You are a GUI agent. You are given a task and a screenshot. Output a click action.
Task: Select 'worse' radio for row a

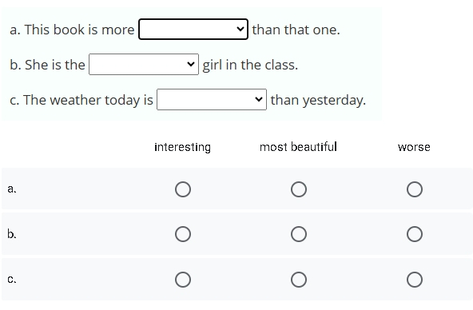pyautogui.click(x=415, y=189)
